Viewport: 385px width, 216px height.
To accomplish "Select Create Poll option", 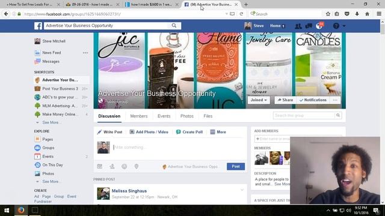I will coord(189,132).
